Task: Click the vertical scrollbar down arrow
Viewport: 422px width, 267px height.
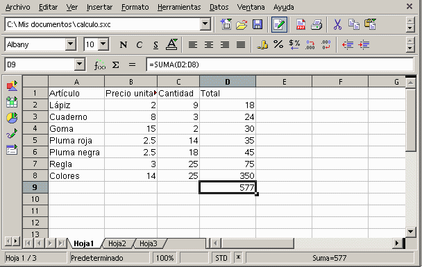Action: pos(410,232)
